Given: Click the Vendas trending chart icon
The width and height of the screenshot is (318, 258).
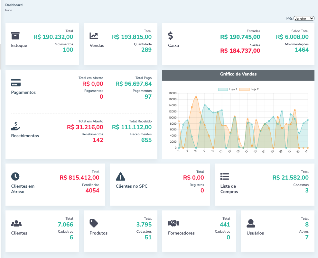Looking at the screenshot, I should [x=94, y=36].
